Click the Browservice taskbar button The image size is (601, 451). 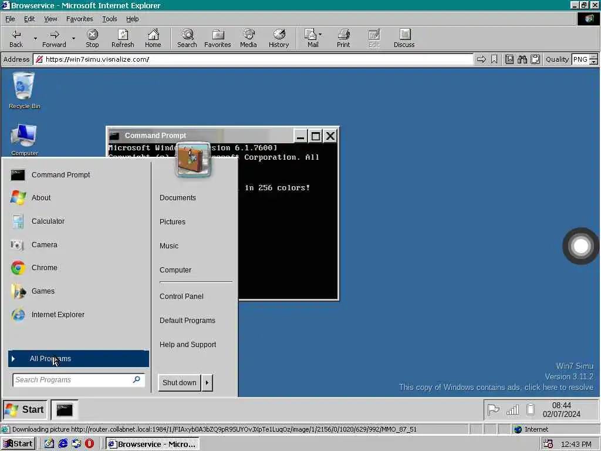click(x=153, y=444)
